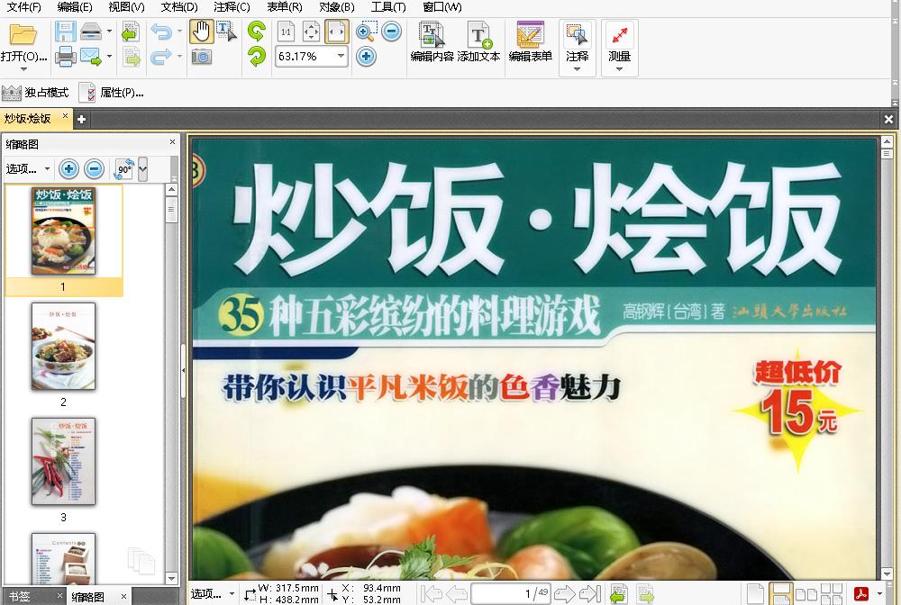The width and height of the screenshot is (901, 605).
Task: Open the 文件(F) menu
Action: pyautogui.click(x=23, y=7)
